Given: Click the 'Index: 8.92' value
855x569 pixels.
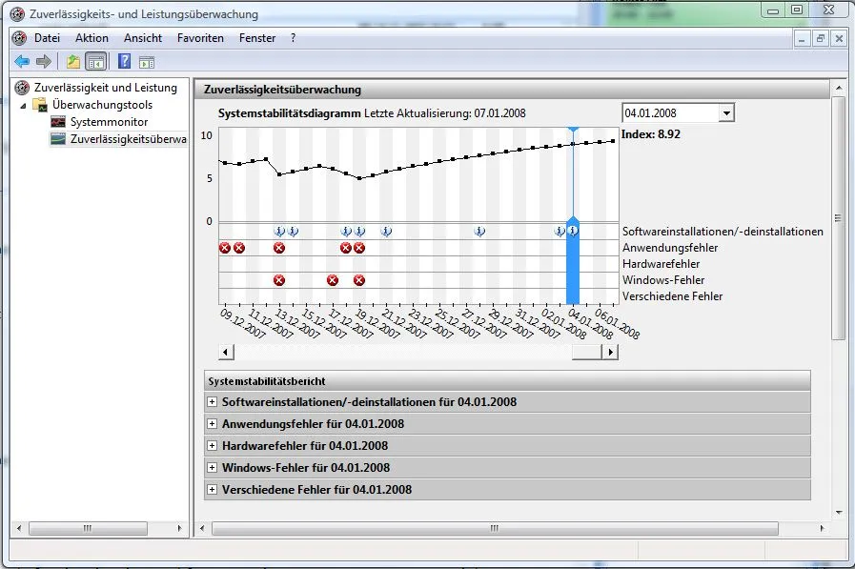Looking at the screenshot, I should [650, 134].
